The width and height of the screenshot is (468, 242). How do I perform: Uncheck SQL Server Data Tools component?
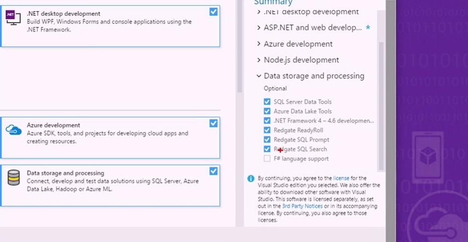[x=267, y=102]
